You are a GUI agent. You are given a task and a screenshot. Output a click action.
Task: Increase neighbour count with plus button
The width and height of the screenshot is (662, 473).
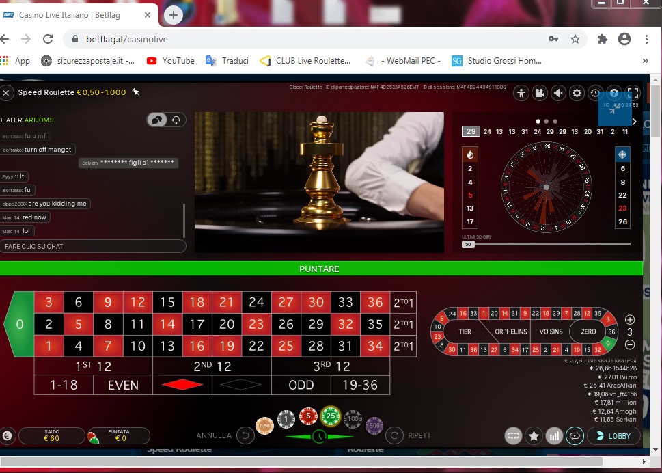(x=630, y=319)
